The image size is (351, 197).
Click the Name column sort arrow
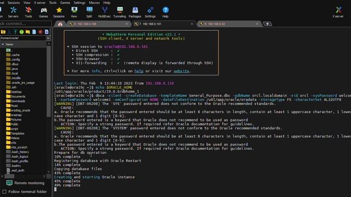pos(3,44)
